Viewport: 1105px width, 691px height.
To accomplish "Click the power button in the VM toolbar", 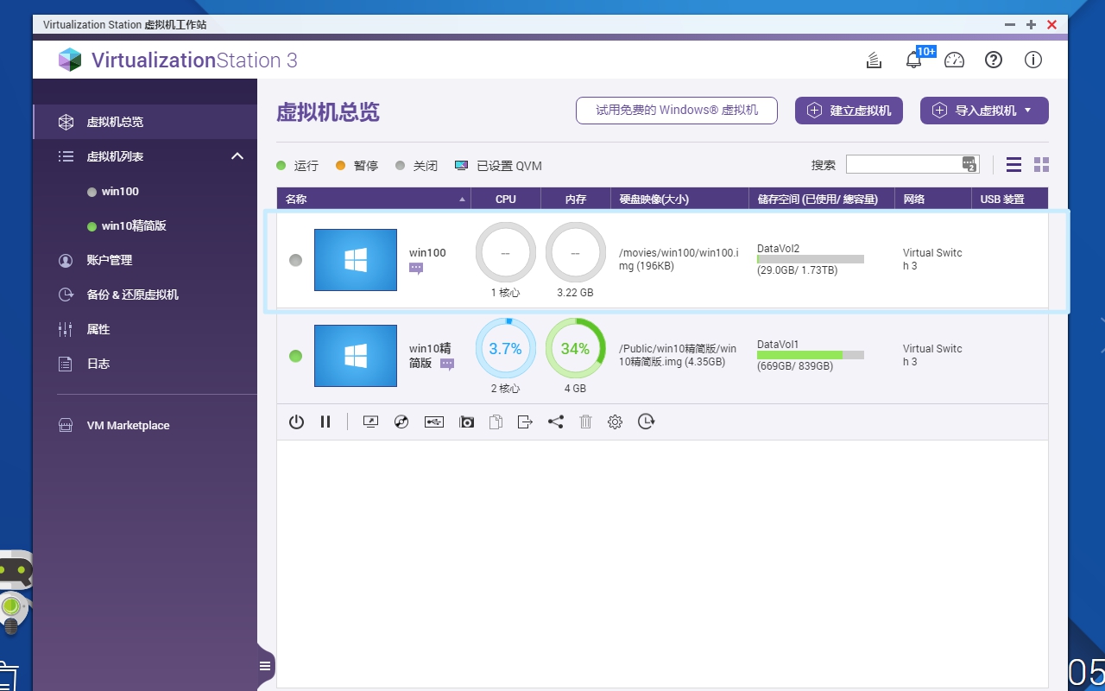I will tap(296, 422).
